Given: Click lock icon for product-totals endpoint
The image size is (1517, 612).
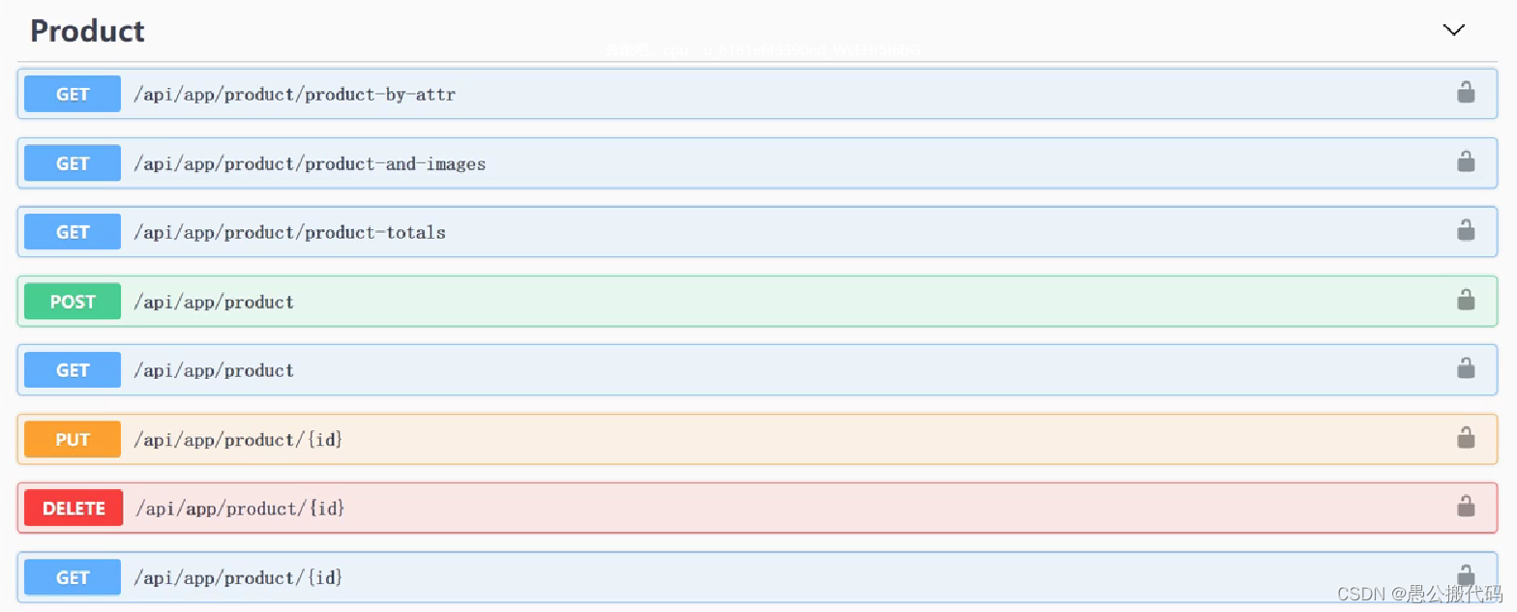Looking at the screenshot, I should 1466,230.
